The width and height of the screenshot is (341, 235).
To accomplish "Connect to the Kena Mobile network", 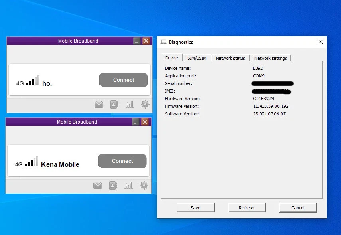I will [122, 161].
